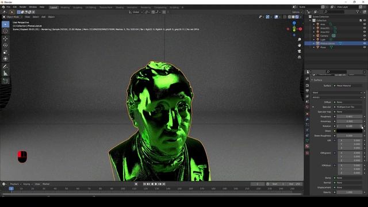Select the Annotate tool

(5, 67)
